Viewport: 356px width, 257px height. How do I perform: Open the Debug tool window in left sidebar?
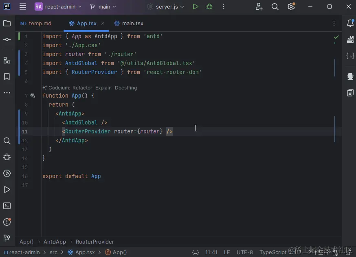[x=7, y=157]
